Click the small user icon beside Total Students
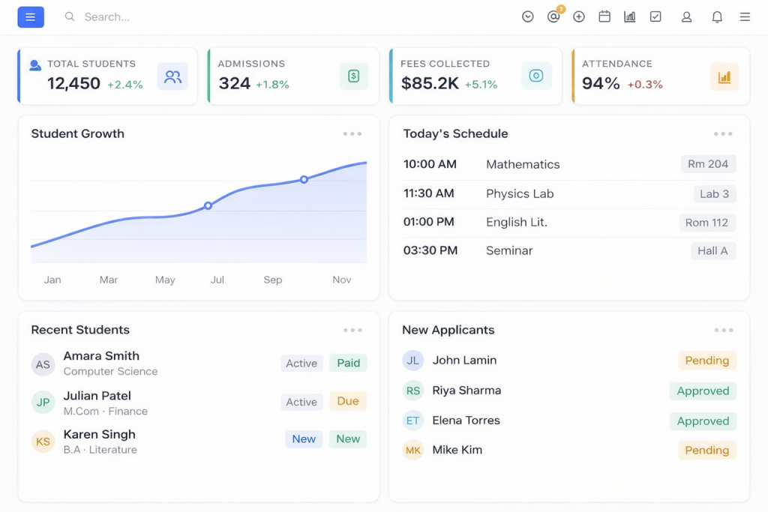 click(34, 65)
